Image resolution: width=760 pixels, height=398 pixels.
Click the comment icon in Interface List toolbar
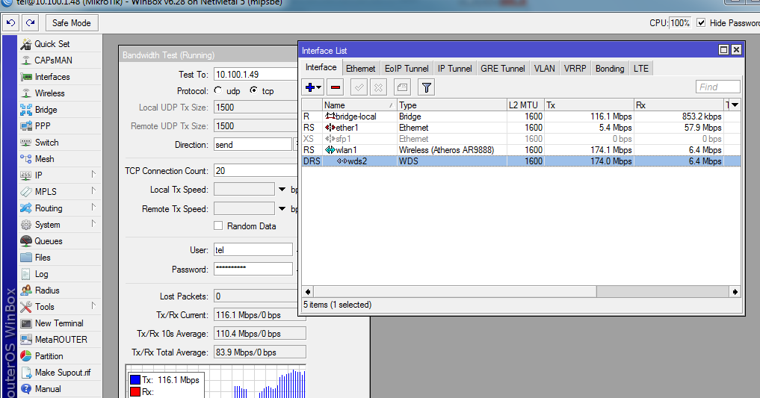[x=402, y=87]
